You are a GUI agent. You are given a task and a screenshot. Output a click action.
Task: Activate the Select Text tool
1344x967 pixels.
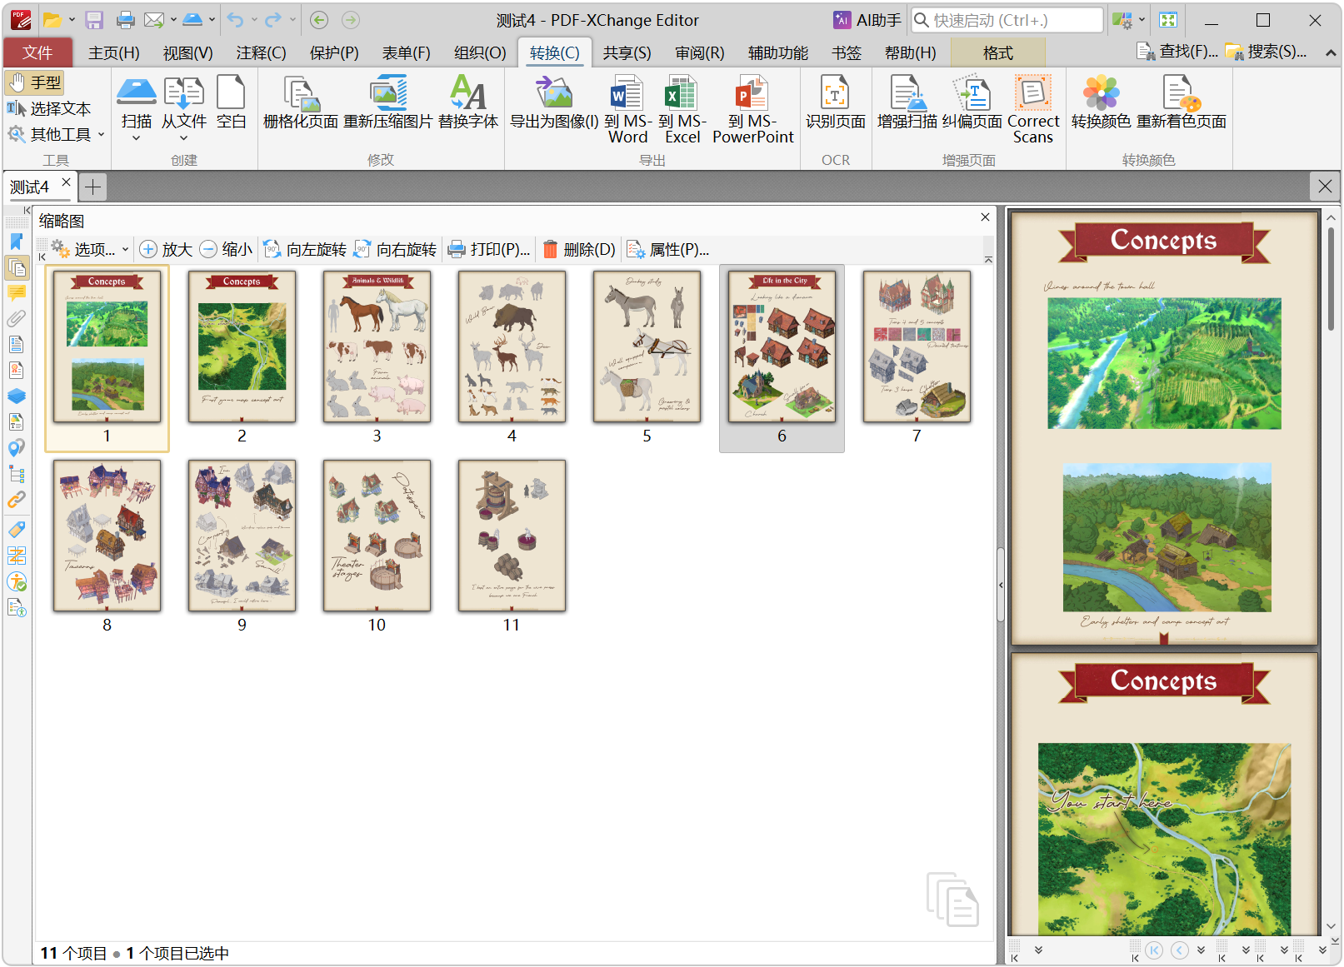[x=49, y=108]
